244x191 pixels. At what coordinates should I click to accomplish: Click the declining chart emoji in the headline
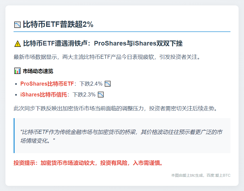tap(17, 24)
